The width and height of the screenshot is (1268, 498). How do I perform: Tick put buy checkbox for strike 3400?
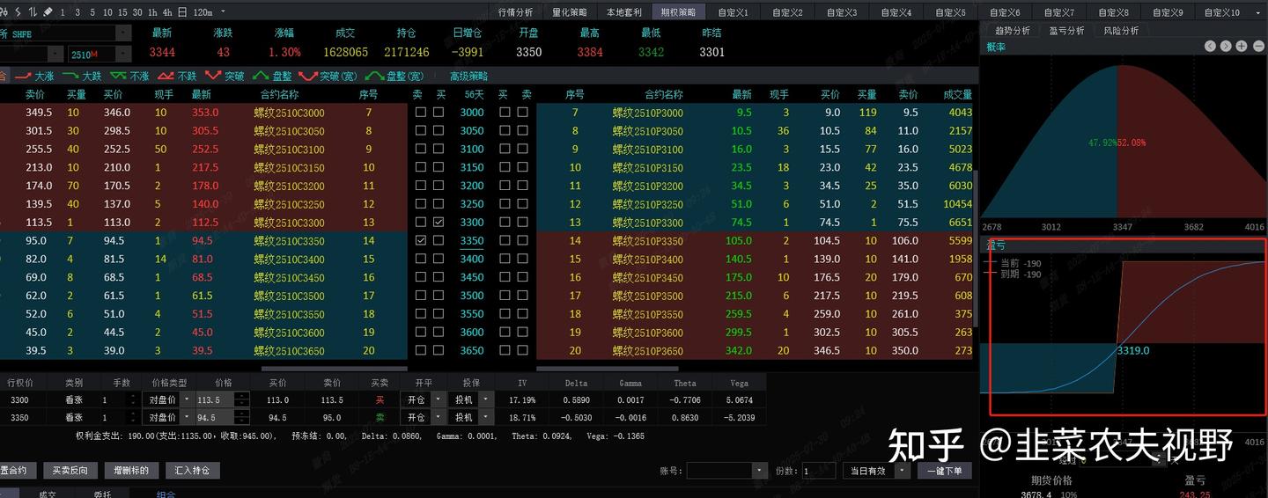(x=505, y=259)
